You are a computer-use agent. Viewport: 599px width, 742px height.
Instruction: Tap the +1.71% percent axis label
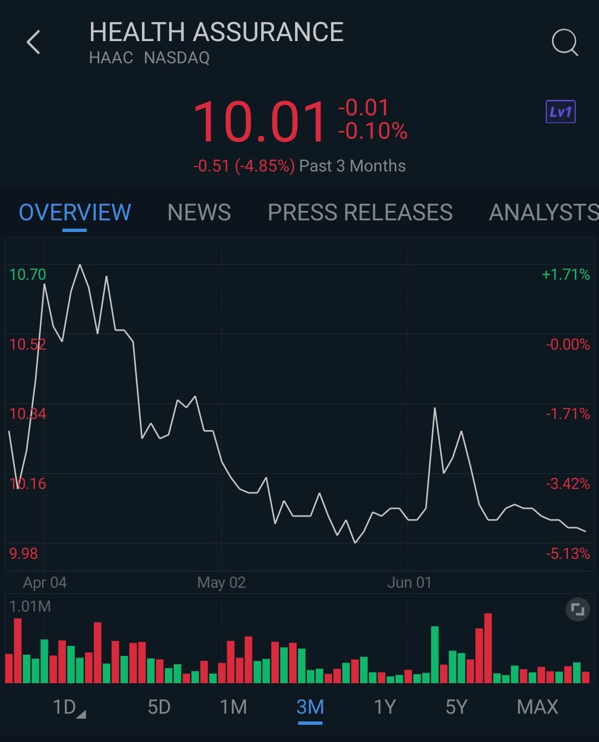click(566, 274)
